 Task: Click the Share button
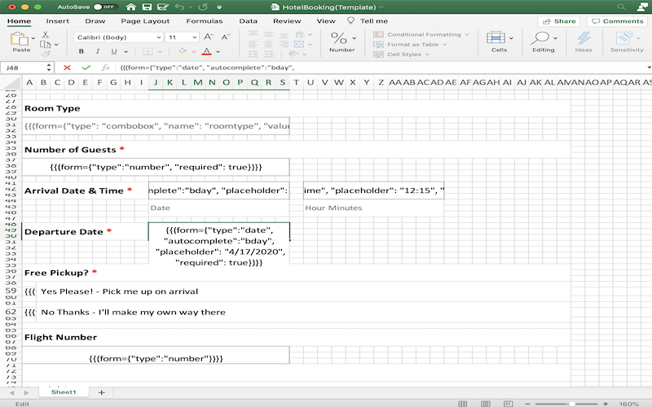click(560, 21)
